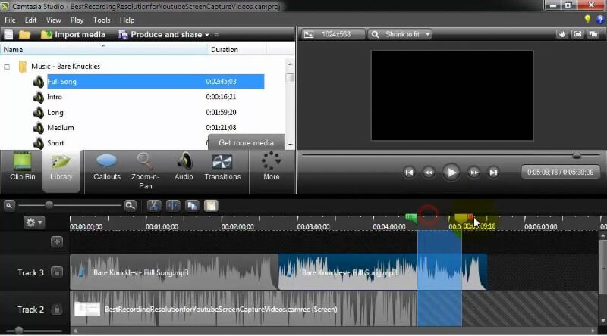Open the Edit menu
Viewport: 607px width, 336px height.
point(30,20)
